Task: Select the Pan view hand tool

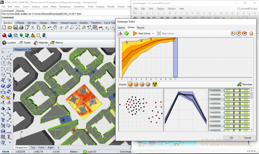Action: (55, 27)
